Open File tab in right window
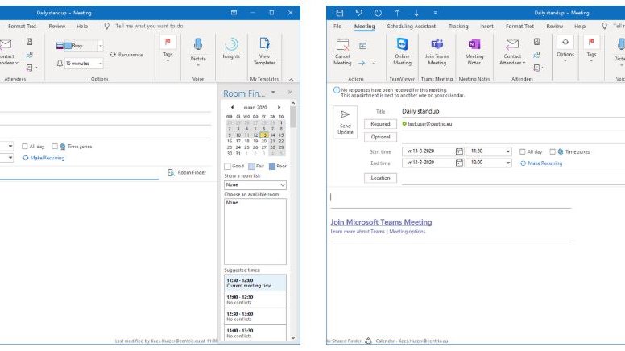The image size is (625, 351). click(337, 26)
